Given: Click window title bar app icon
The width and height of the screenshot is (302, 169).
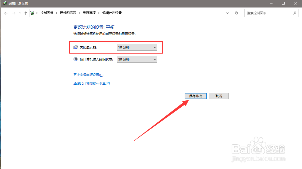Looking at the screenshot, I should coord(5,3).
